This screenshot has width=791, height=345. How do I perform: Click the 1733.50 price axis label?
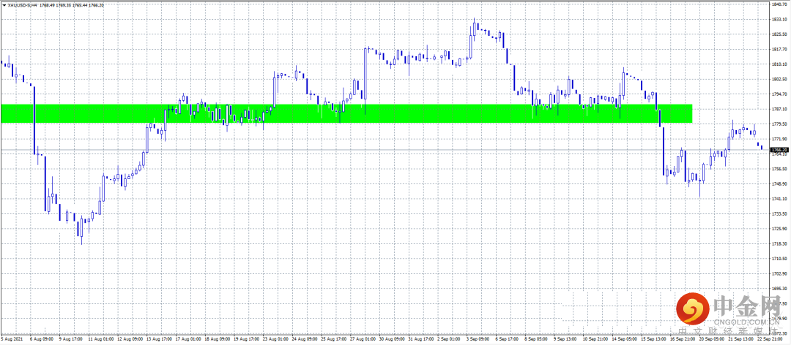pyautogui.click(x=780, y=214)
